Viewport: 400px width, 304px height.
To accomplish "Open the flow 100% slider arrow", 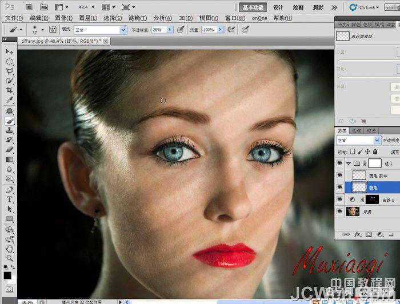I will tap(221, 30).
